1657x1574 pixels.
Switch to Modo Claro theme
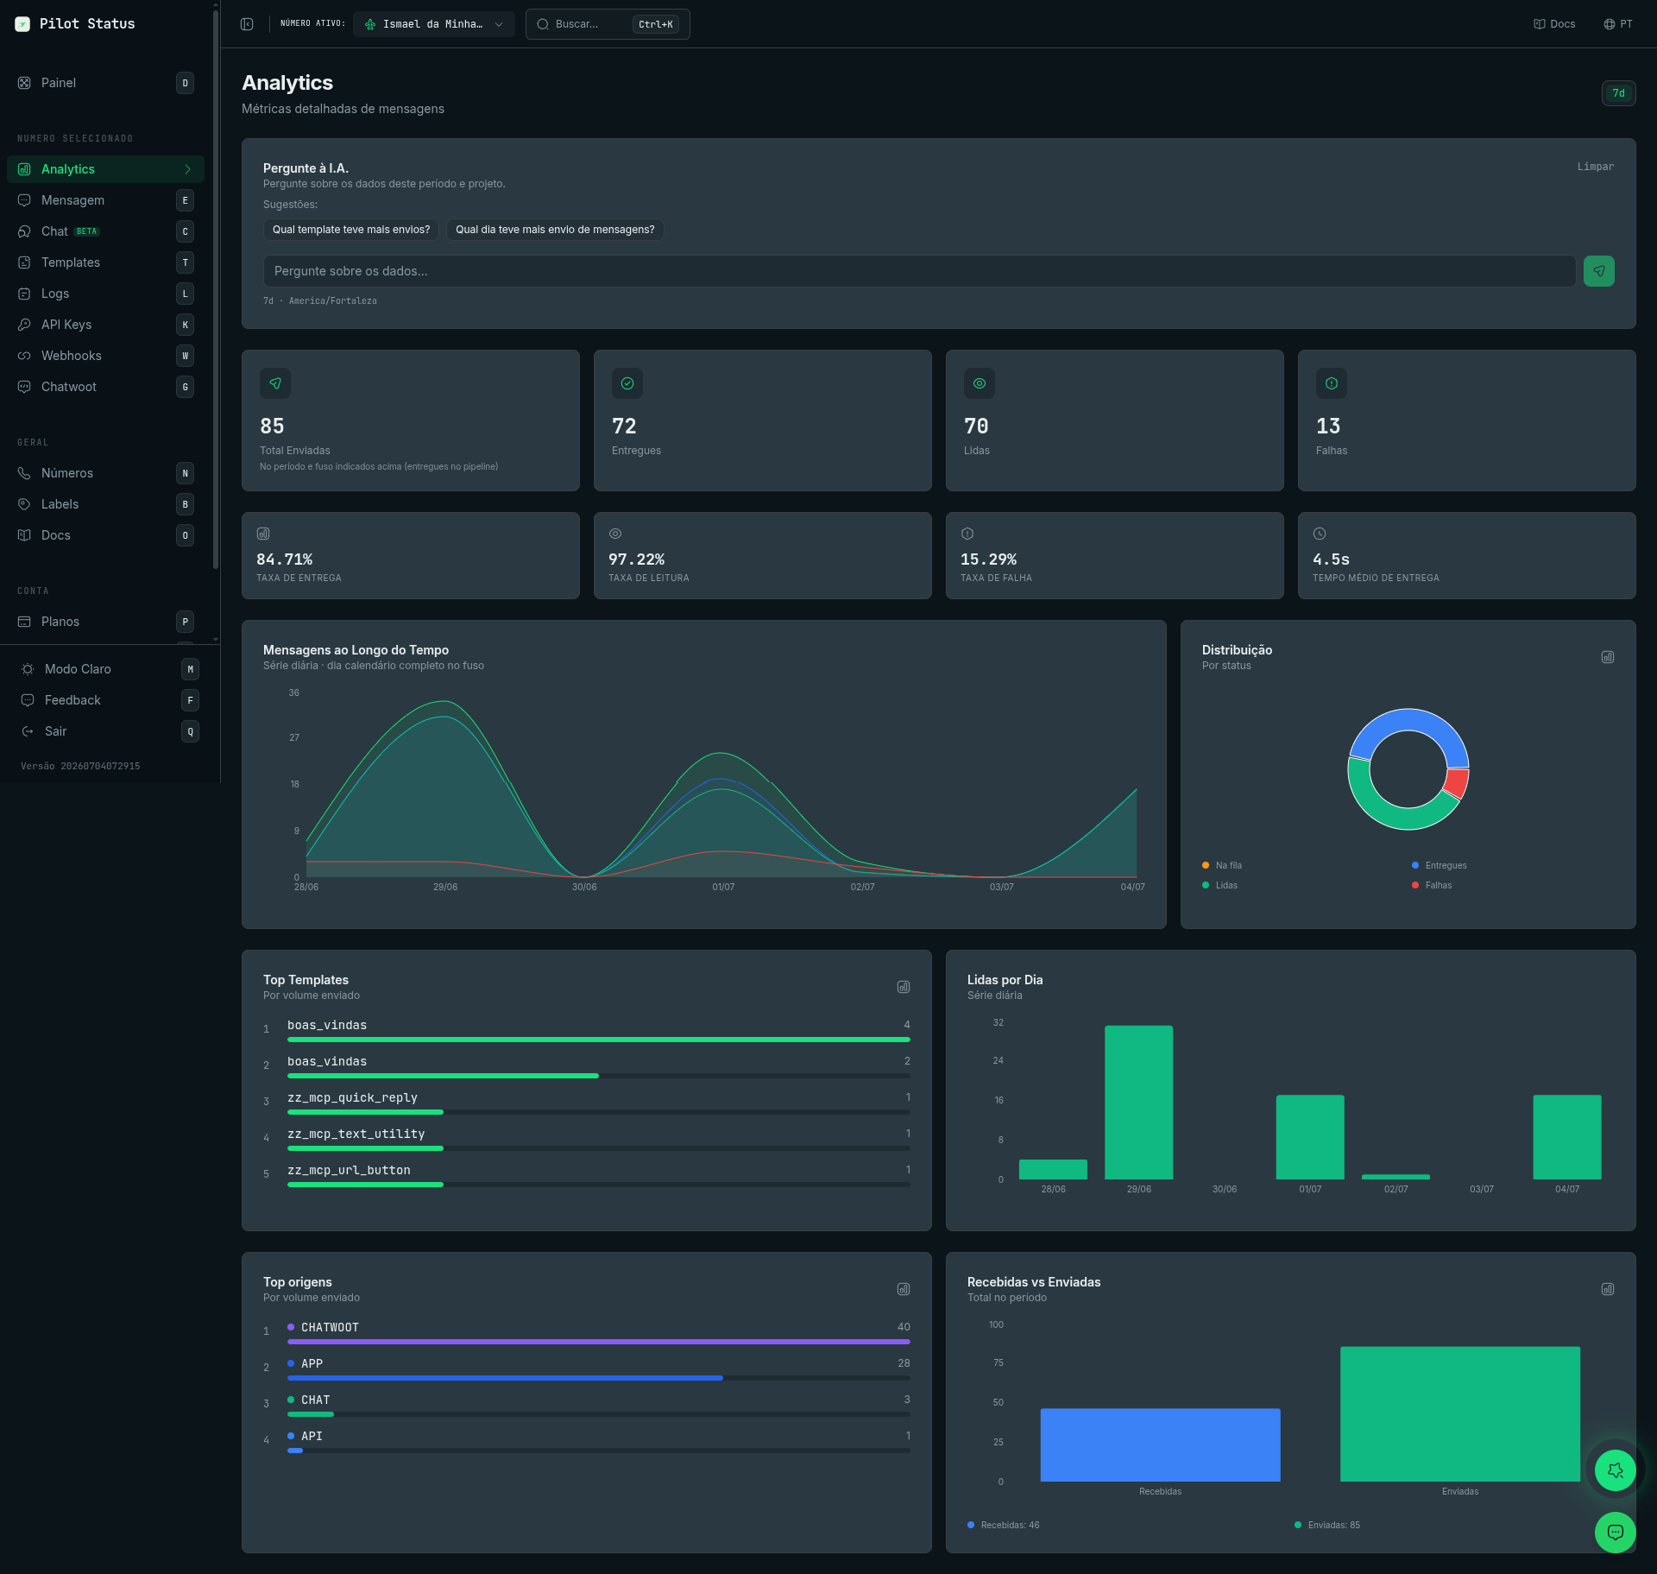(109, 669)
